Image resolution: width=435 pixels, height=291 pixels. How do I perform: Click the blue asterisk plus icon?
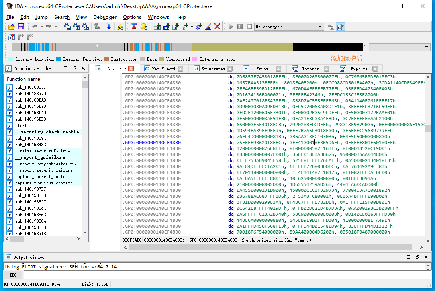click(199, 27)
